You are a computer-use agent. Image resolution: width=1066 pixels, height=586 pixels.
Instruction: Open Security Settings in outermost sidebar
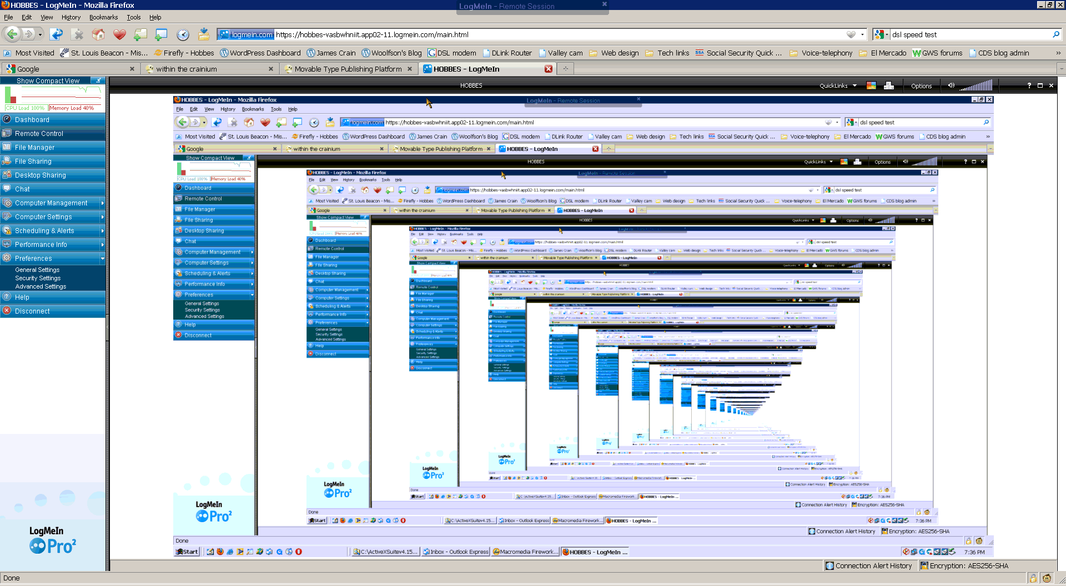point(38,279)
